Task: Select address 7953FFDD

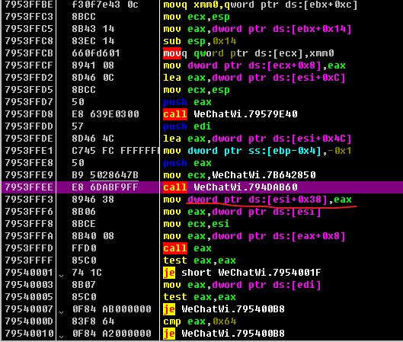Action: click(29, 126)
